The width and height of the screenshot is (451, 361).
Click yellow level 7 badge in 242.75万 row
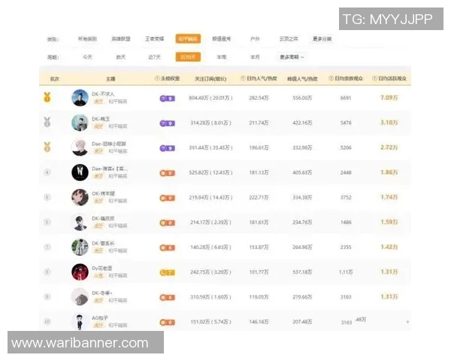click(x=168, y=272)
